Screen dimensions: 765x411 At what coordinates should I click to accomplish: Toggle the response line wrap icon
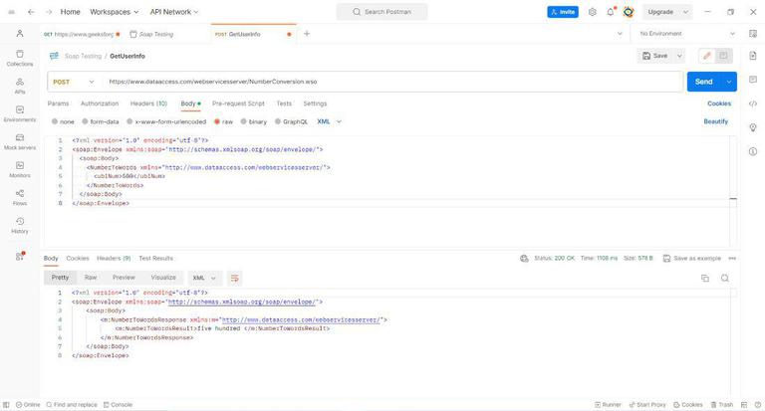click(235, 278)
